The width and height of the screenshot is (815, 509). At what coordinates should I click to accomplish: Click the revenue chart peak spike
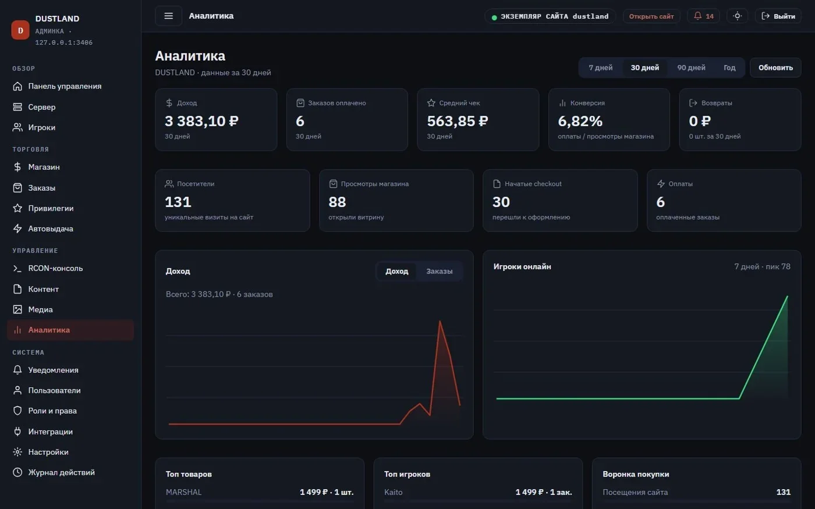440,322
